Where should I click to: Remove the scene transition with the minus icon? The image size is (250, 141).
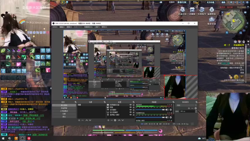192,108
